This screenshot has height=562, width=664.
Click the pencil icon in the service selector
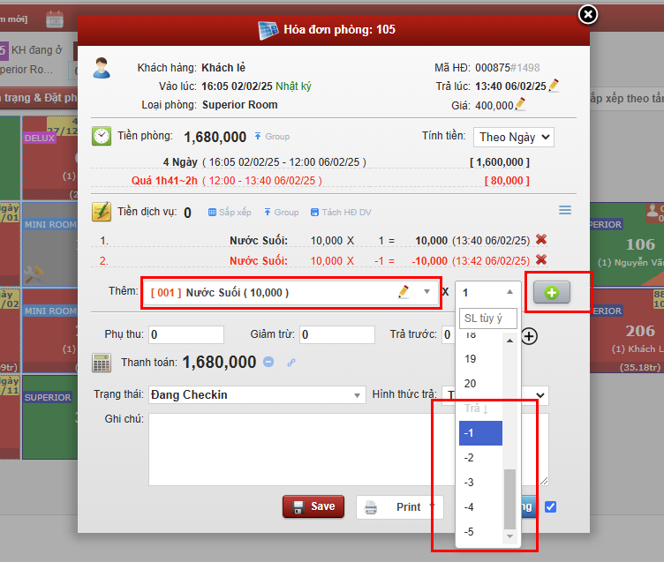(404, 292)
